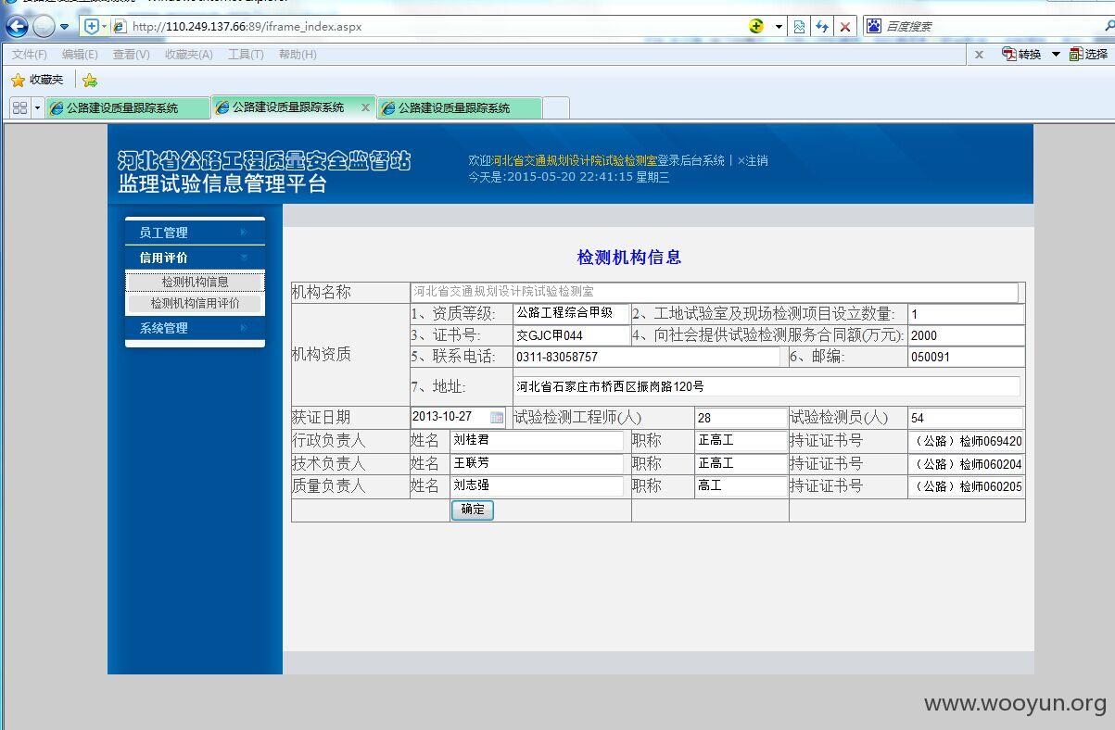Click the 行政负责人 职称 field
Image resolution: width=1115 pixels, height=730 pixels.
coord(741,441)
